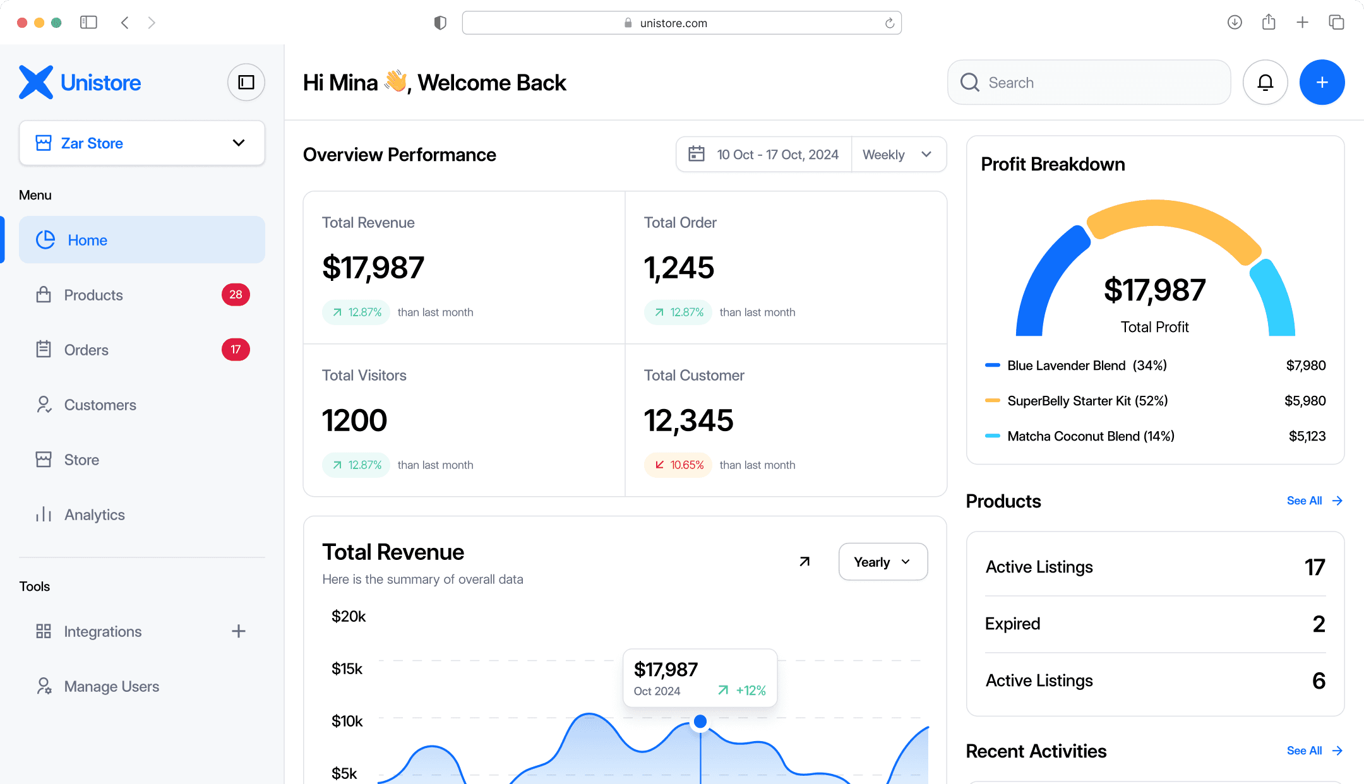Image resolution: width=1364 pixels, height=784 pixels.
Task: Open Customers menu item
Action: tap(142, 405)
